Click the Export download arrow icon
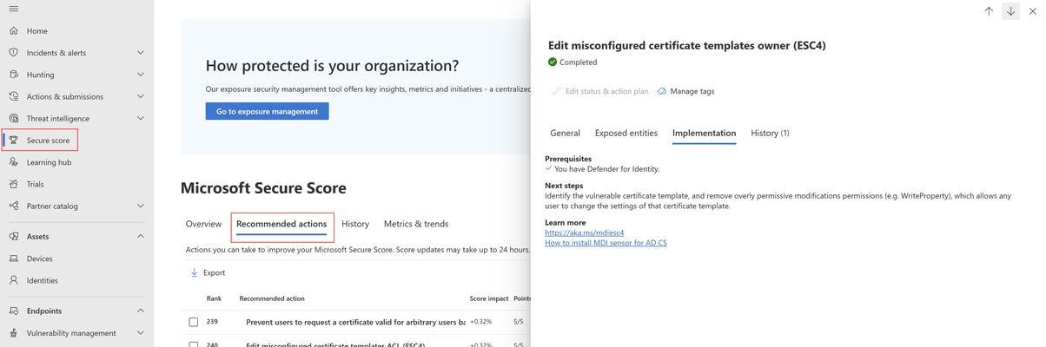Image resolution: width=1046 pixels, height=347 pixels. 194,272
